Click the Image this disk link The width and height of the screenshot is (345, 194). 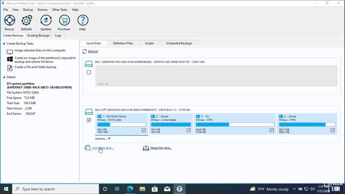(x=161, y=148)
